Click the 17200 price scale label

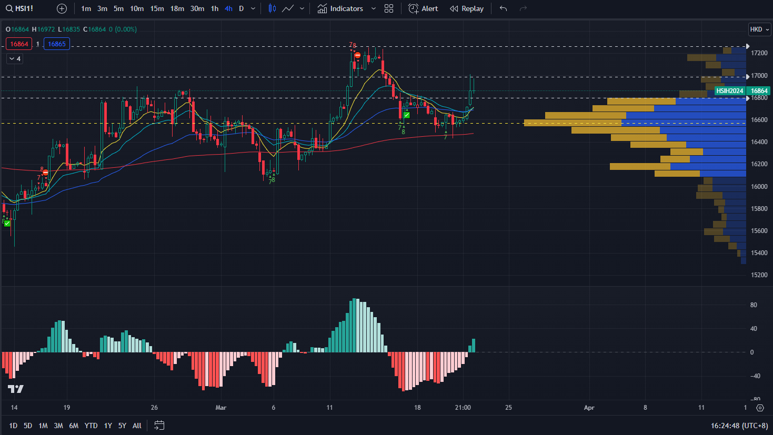[x=759, y=53]
